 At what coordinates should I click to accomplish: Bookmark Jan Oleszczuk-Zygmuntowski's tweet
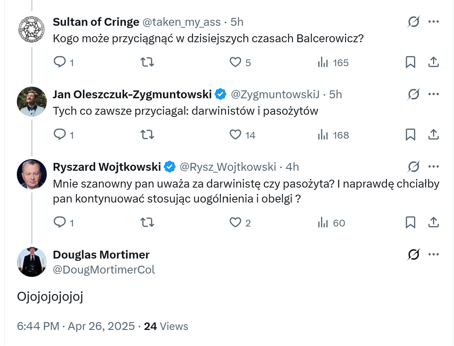click(x=410, y=135)
